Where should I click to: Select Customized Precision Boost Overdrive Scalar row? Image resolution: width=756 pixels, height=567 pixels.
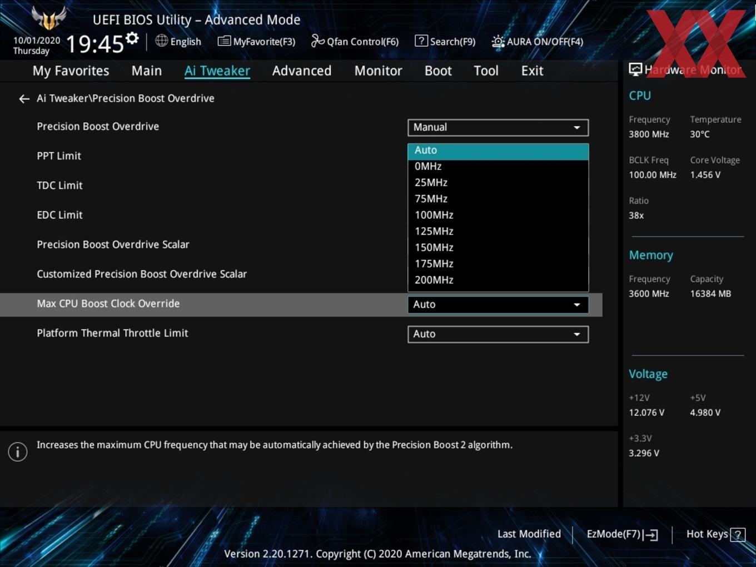pos(142,274)
